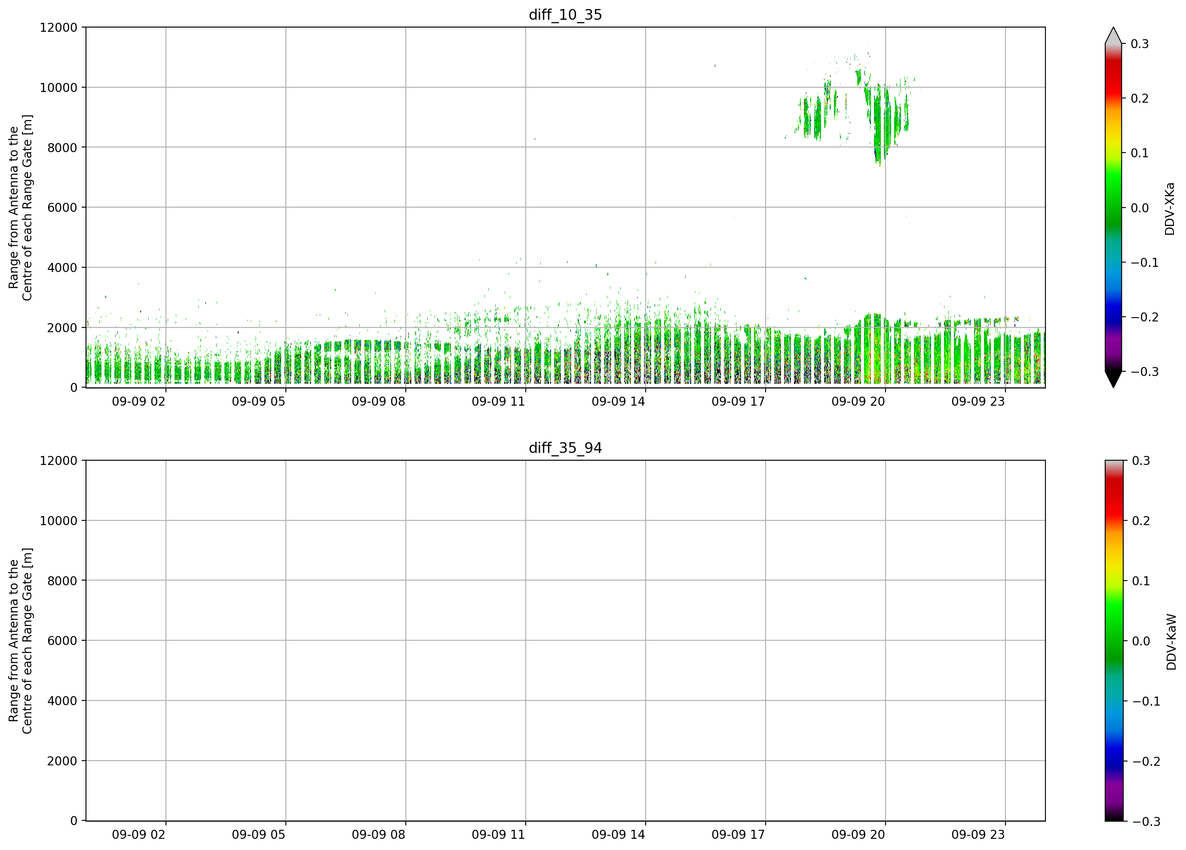
Task: Click '09-09 14' tick label in top plot
Action: pyautogui.click(x=618, y=401)
